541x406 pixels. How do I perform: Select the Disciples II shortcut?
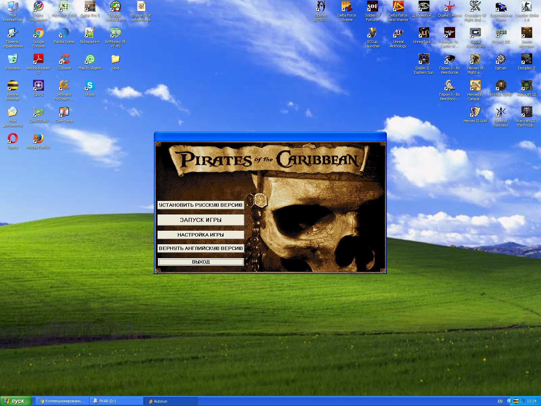pos(526,62)
